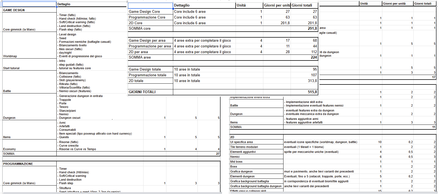Select the Game Design per area cell
Screen dimensions: 439x194
coord(150,40)
